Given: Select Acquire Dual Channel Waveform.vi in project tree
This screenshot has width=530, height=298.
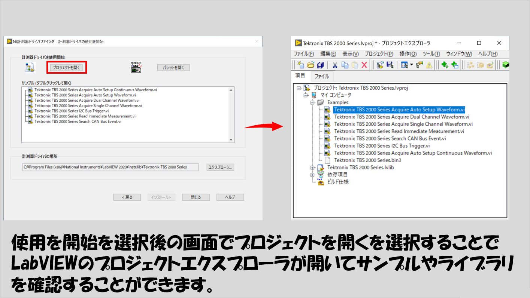Looking at the screenshot, I should pyautogui.click(x=402, y=117).
